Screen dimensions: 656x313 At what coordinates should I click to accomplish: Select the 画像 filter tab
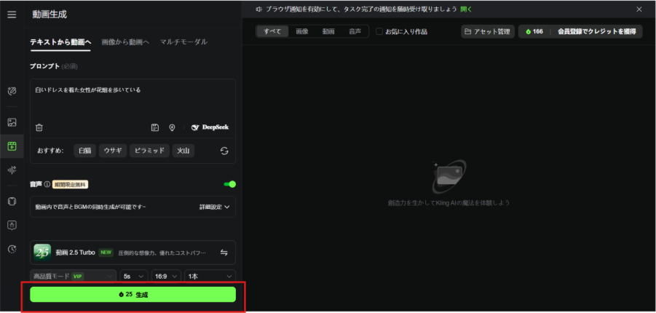[x=302, y=31]
